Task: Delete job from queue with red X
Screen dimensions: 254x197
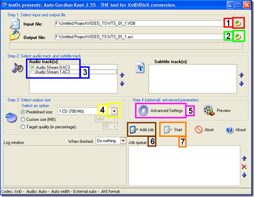Action: click(244, 167)
